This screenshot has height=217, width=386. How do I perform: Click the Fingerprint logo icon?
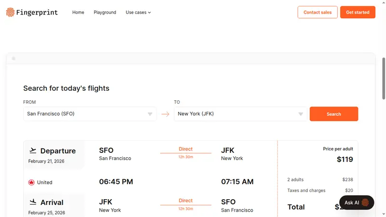pyautogui.click(x=10, y=13)
